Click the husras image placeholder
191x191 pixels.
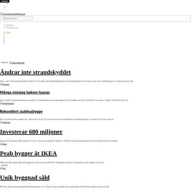[5, 85]
